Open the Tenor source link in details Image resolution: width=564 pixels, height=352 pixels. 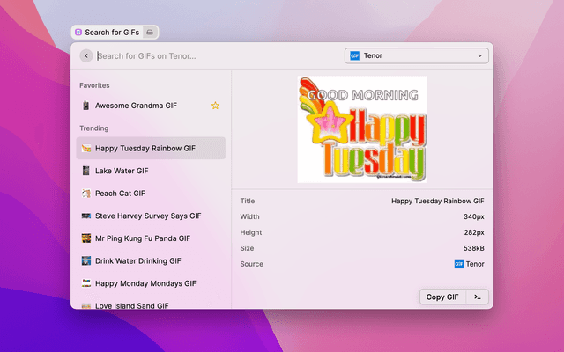[469, 264]
